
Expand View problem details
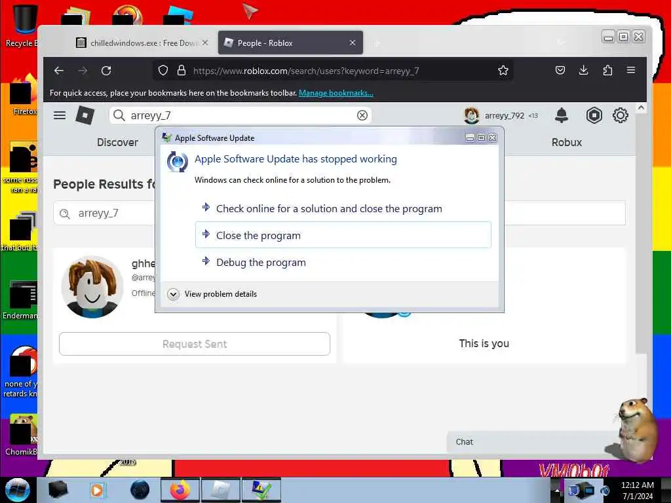[x=212, y=294]
